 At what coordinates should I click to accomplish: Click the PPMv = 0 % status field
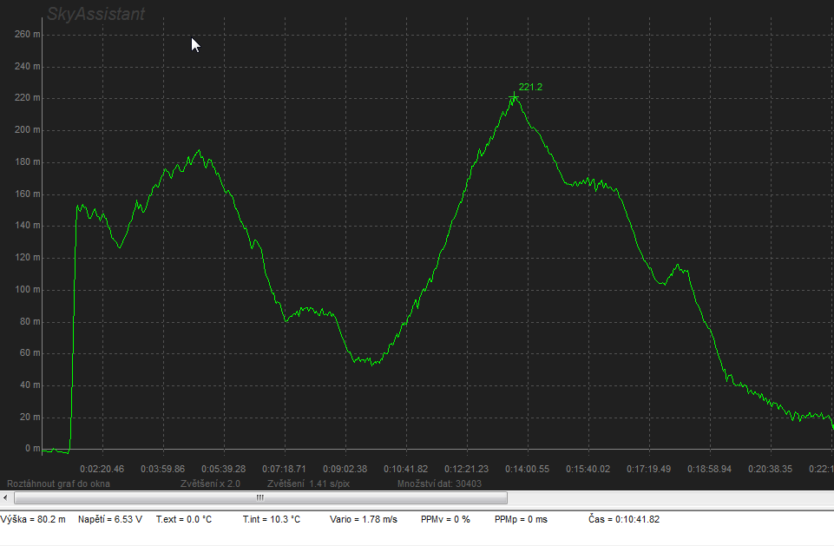pos(445,519)
